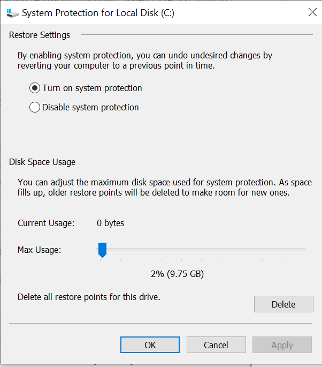Choose the Disable system protection radio option
The height and width of the screenshot is (367, 322).
35,107
